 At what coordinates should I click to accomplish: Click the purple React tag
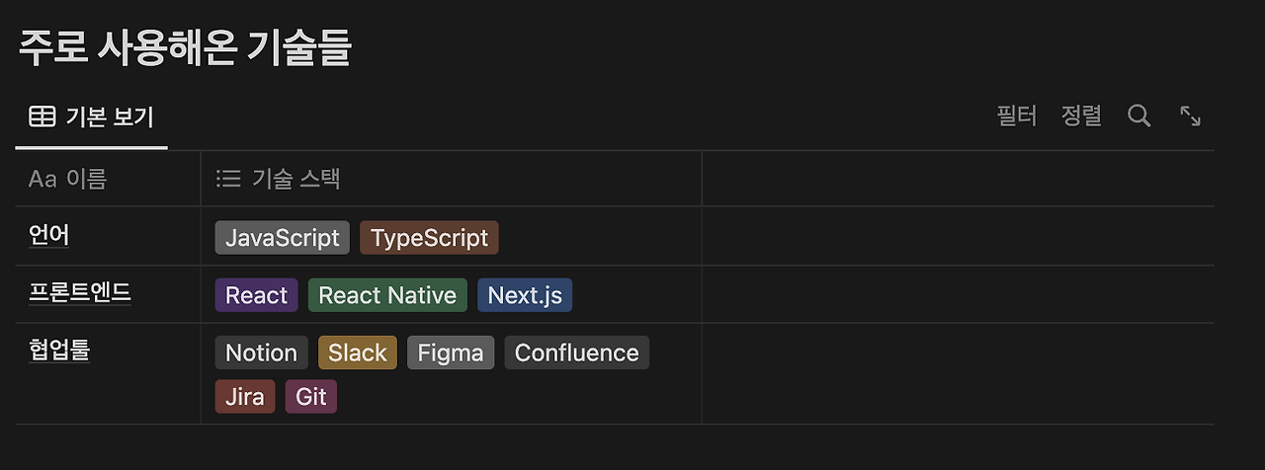256,295
